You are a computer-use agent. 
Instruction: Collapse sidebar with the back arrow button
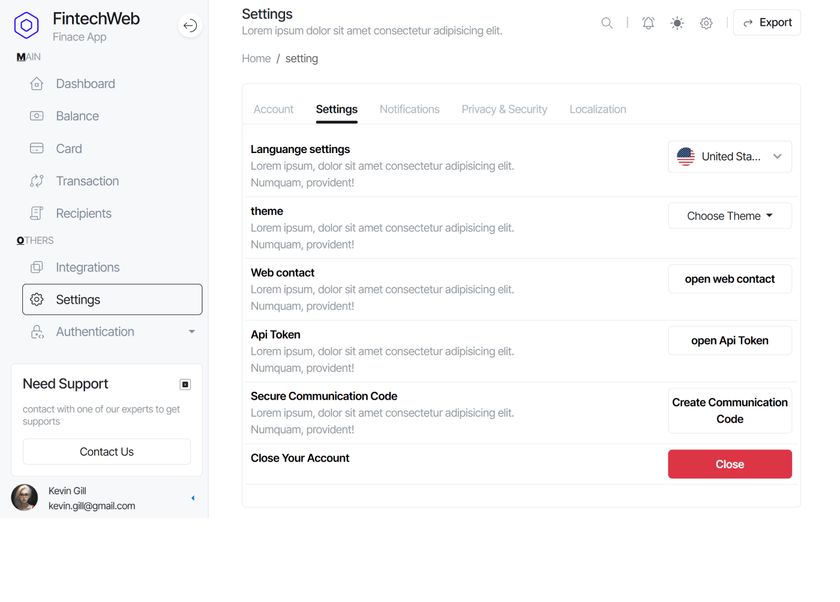click(190, 25)
